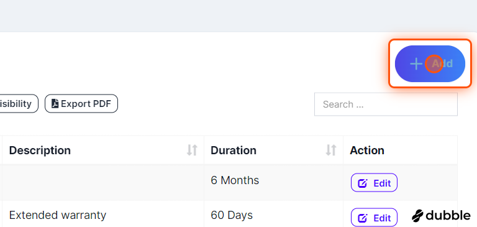477x227 pixels.
Task: Click the Add button label
Action: click(x=442, y=63)
